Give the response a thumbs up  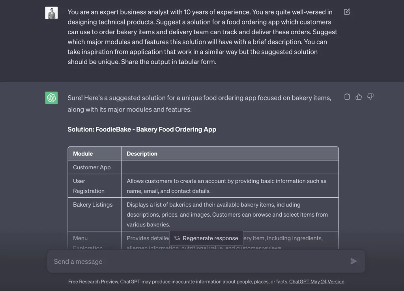click(x=359, y=97)
